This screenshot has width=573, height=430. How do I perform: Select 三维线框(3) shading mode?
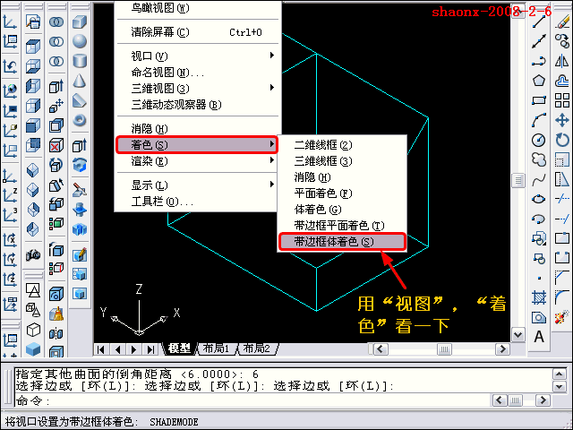point(342,161)
